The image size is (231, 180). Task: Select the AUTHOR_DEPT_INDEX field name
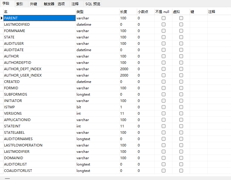point(40,69)
